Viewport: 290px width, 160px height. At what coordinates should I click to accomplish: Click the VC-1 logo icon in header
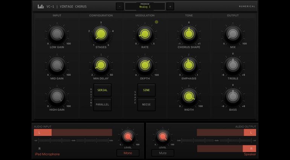[41, 6]
